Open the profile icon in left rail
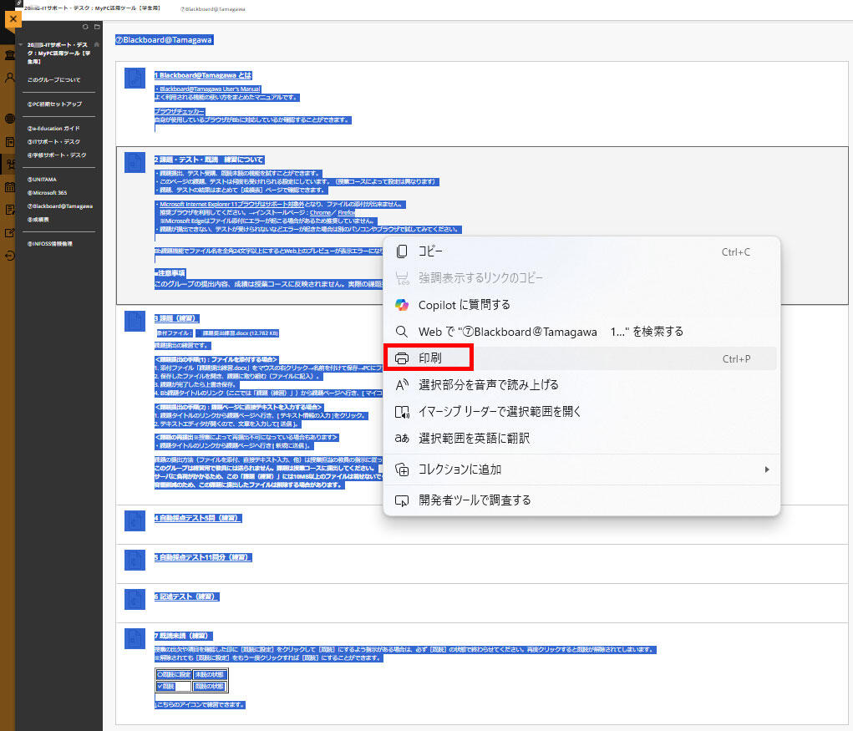 [9, 78]
